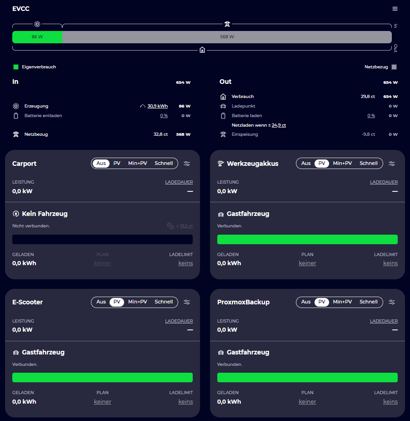Open the Werkzeugakkus Ladelimit keins selector
Screen dimensions: 410x421
pos(390,263)
